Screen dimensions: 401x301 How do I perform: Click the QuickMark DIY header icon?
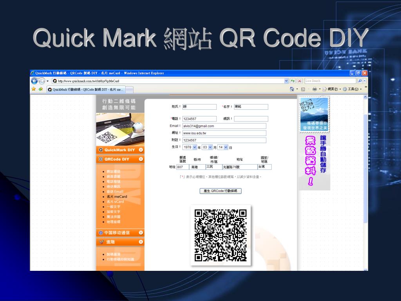[x=101, y=150]
